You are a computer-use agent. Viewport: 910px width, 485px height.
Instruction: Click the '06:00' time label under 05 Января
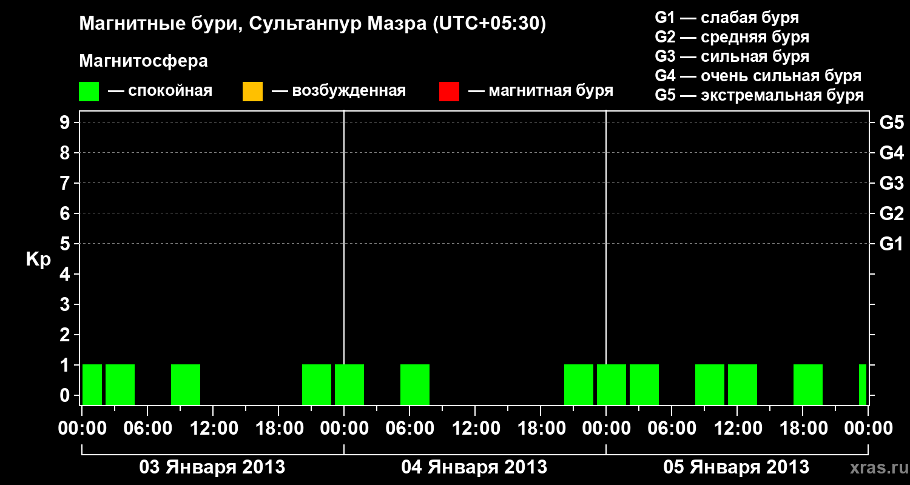672,428
